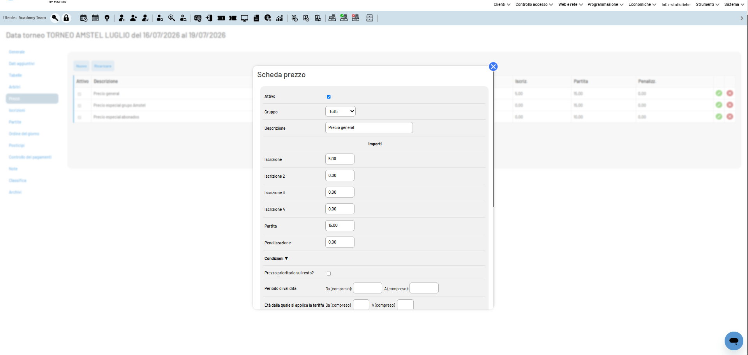Click the Penalizzazione amount field

click(x=340, y=242)
